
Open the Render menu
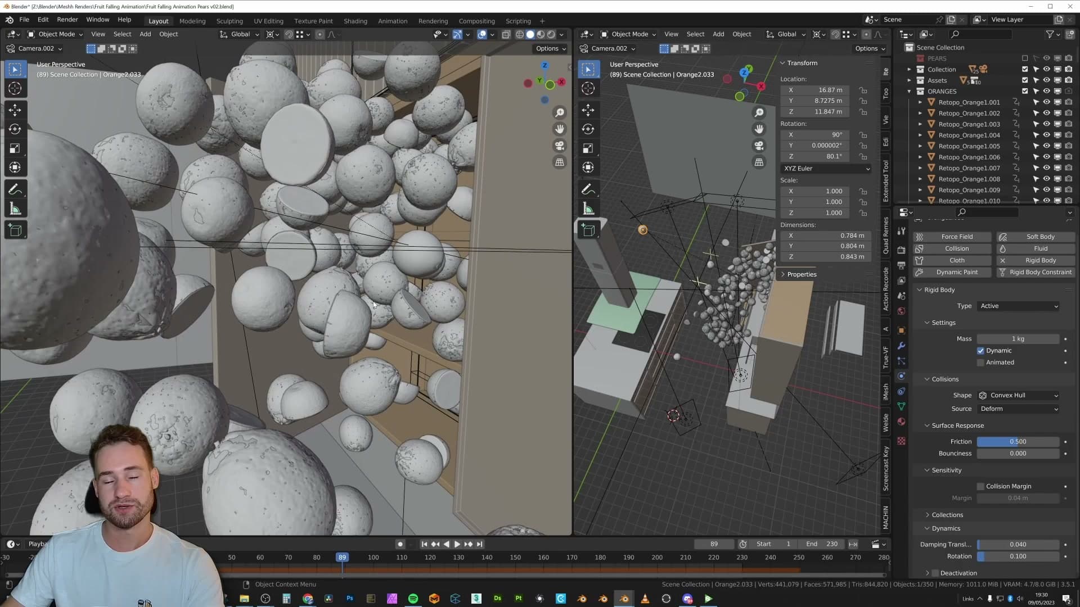(67, 20)
